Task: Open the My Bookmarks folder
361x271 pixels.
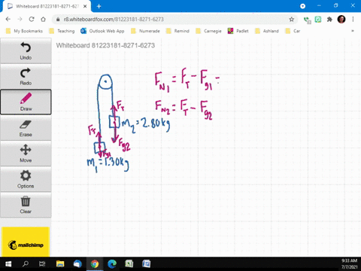Action: (24, 31)
